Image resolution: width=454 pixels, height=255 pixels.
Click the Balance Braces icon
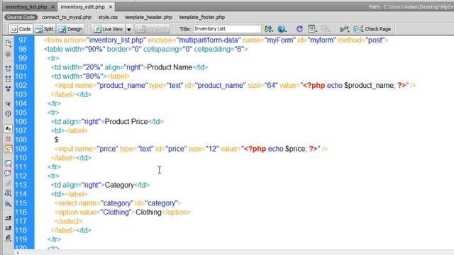[x=8, y=113]
